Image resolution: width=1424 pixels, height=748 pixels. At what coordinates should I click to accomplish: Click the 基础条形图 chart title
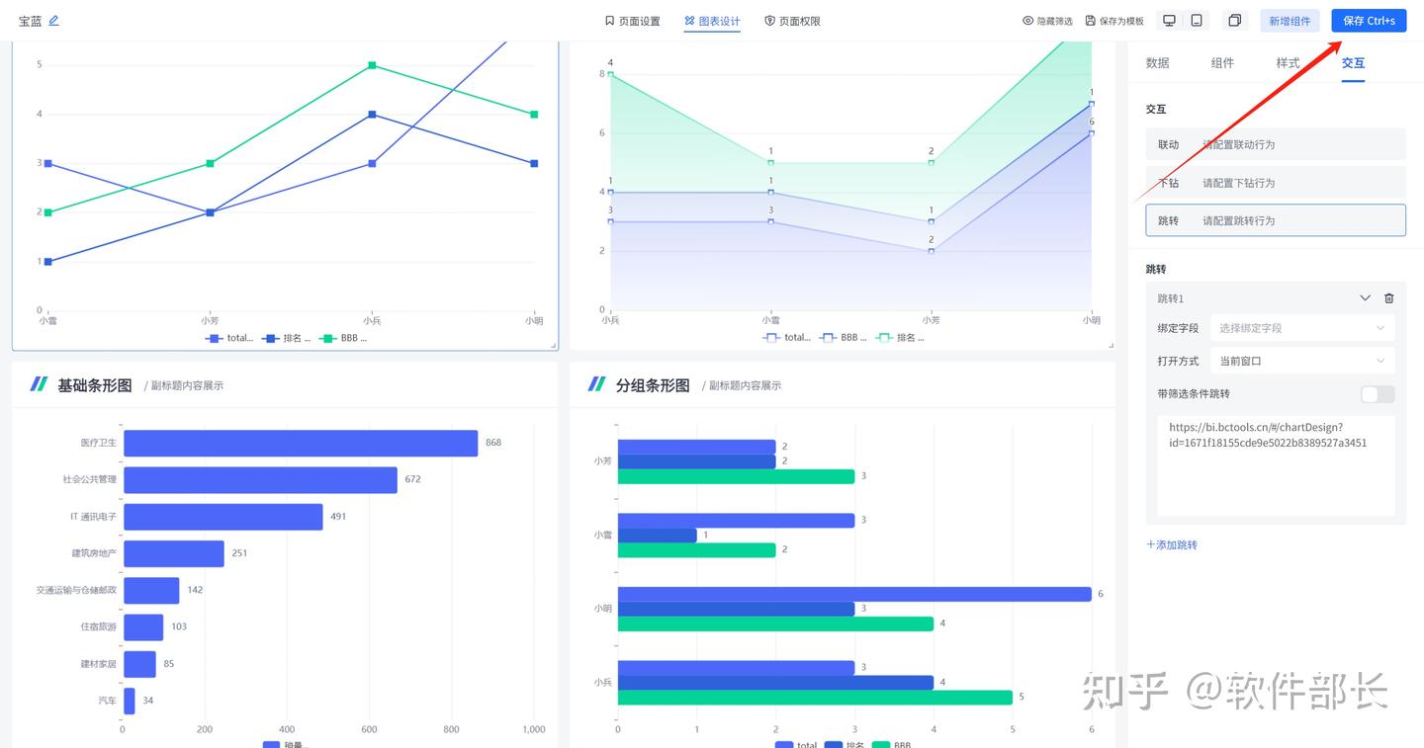pos(95,385)
